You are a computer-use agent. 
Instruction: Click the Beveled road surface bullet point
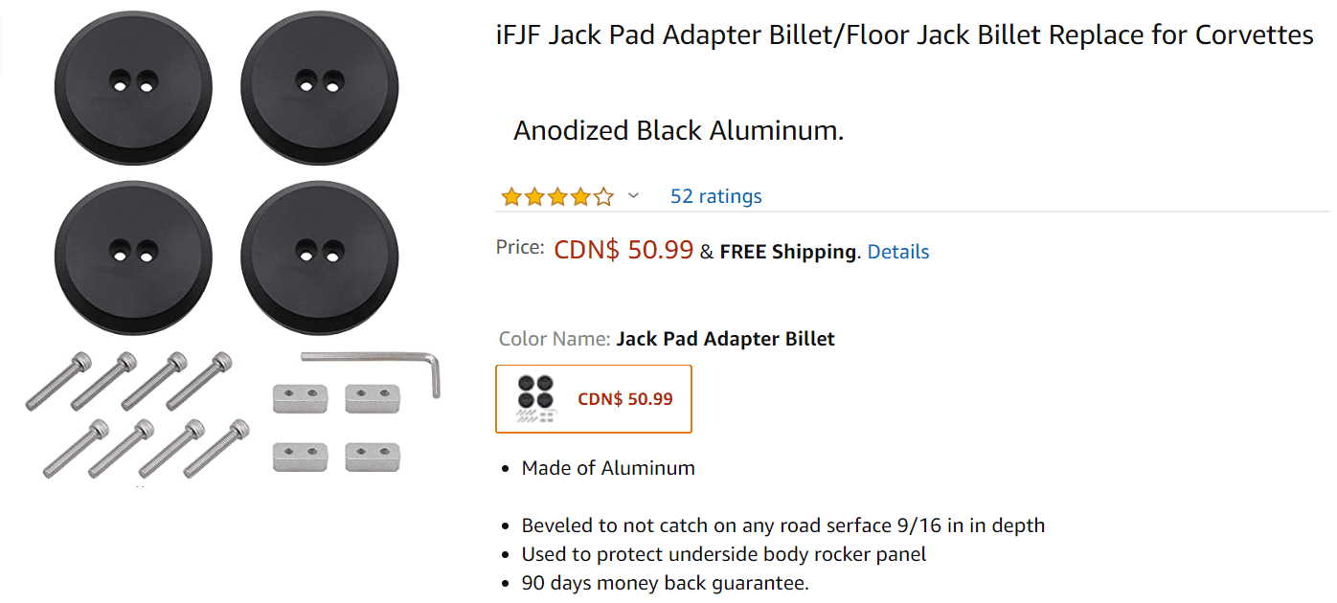tap(782, 525)
